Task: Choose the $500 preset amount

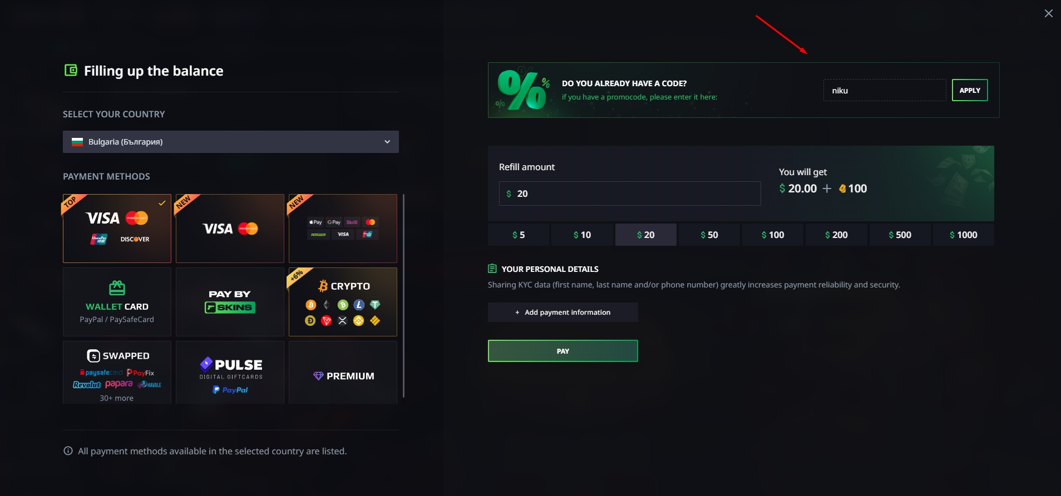Action: coord(900,235)
